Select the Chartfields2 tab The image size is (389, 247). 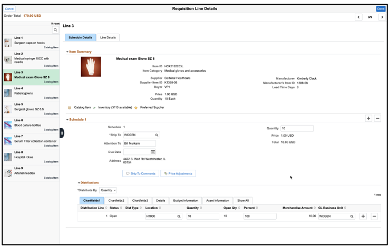point(116,201)
